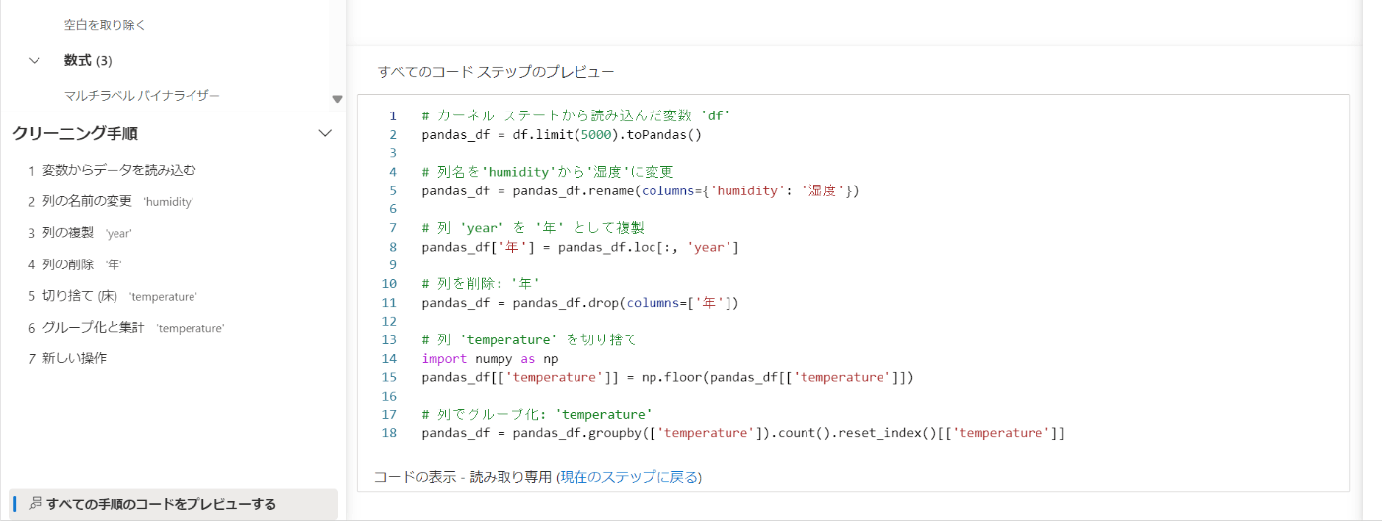Click code line 18 with groupby statement

(x=743, y=433)
